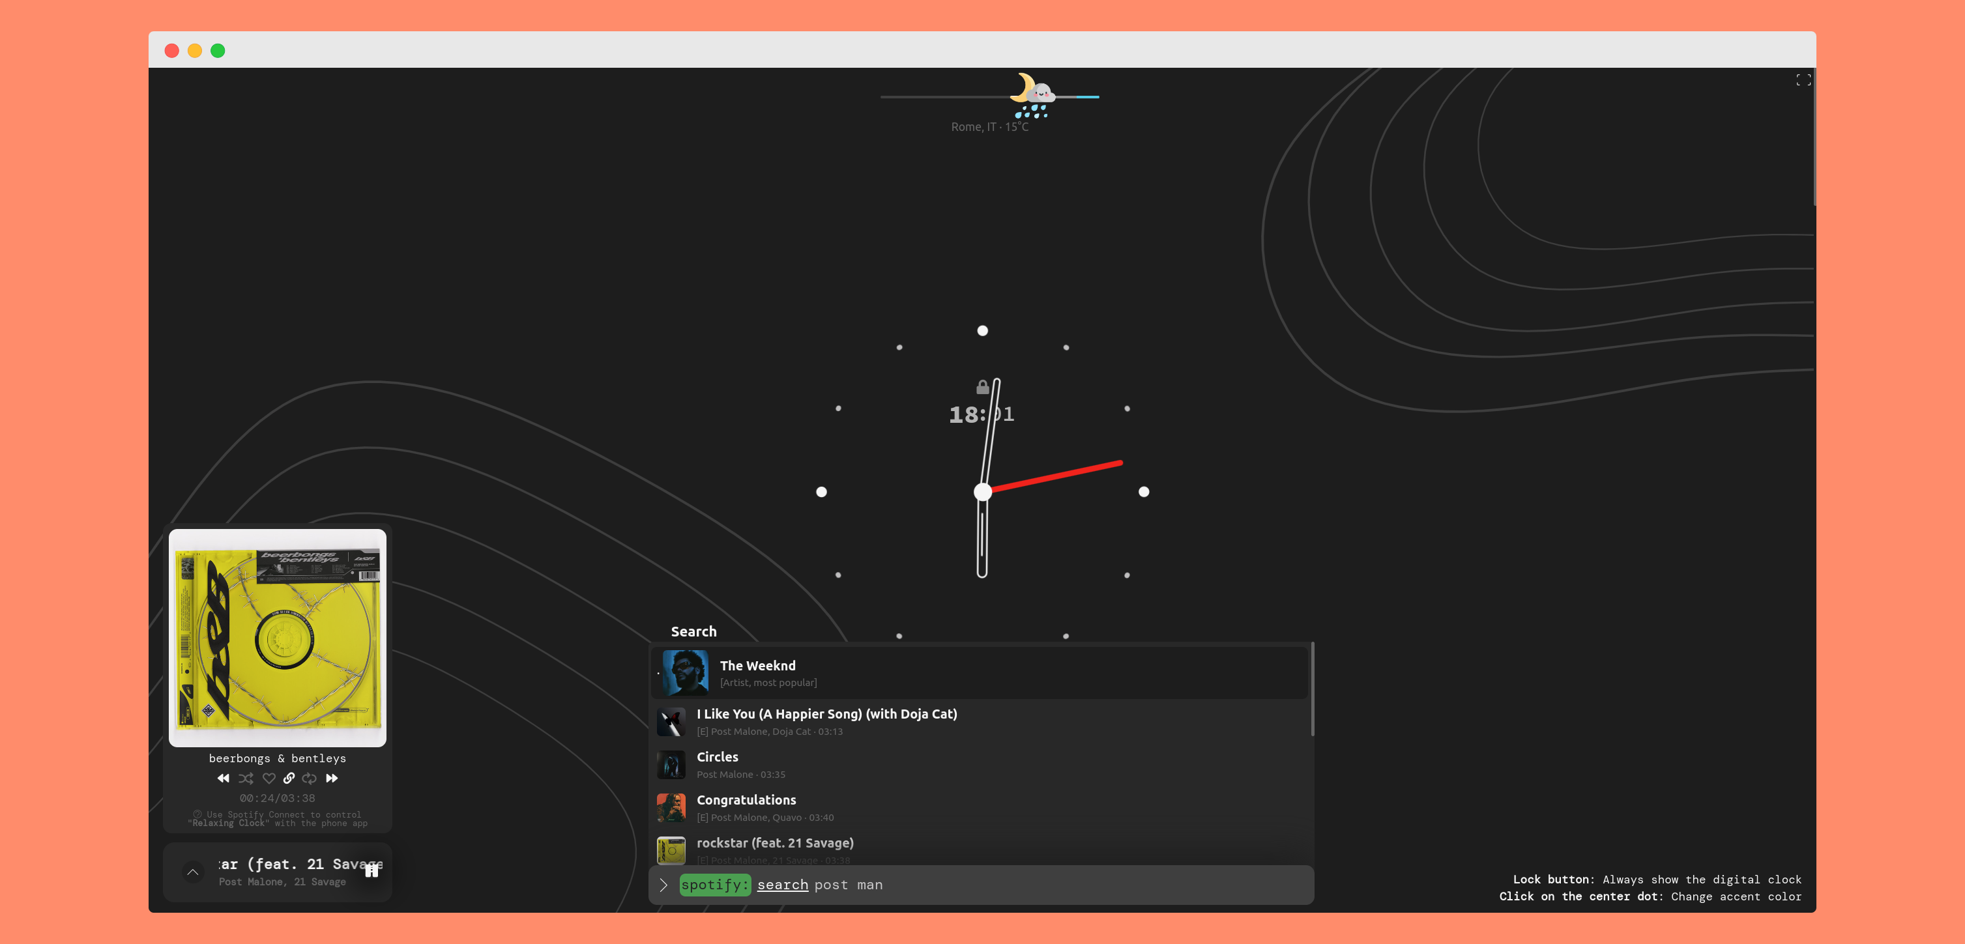Close window with red button
Viewport: 1965px width, 944px height.
171,50
